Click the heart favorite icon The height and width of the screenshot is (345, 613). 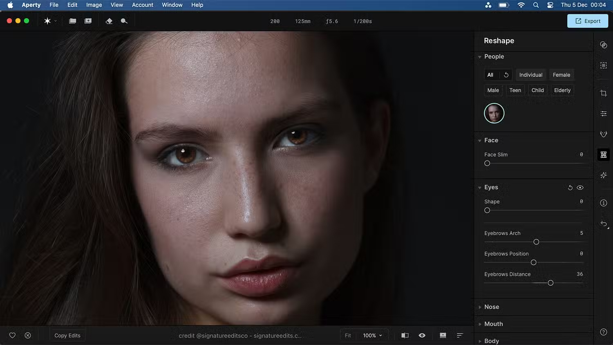(12, 335)
